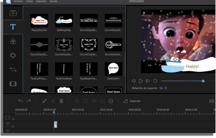Click the Mosaic tool icon
216x138 pixels.
(x=94, y=101)
